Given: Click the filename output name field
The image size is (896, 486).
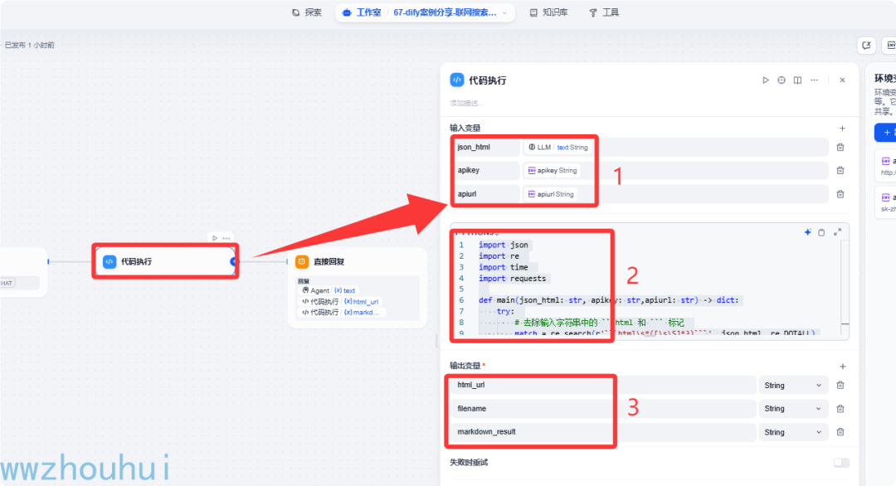Looking at the screenshot, I should 602,409.
